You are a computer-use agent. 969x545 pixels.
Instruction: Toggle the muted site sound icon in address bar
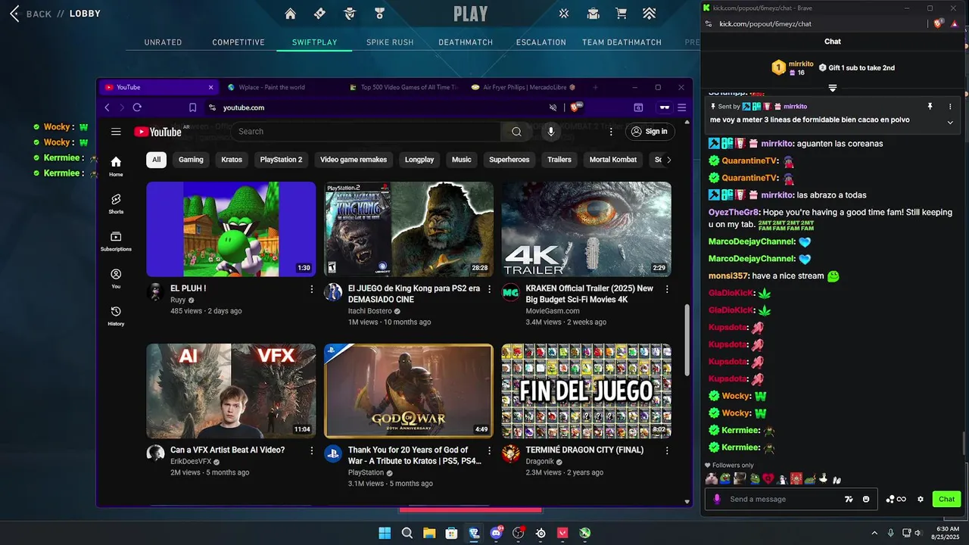(x=553, y=107)
